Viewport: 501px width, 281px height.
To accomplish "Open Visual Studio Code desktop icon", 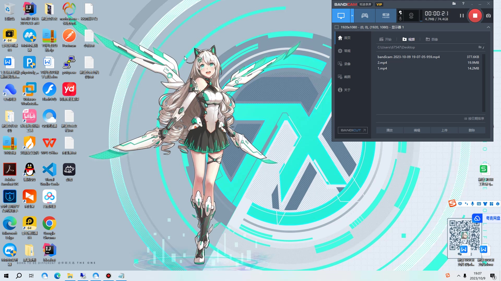I will click(49, 174).
